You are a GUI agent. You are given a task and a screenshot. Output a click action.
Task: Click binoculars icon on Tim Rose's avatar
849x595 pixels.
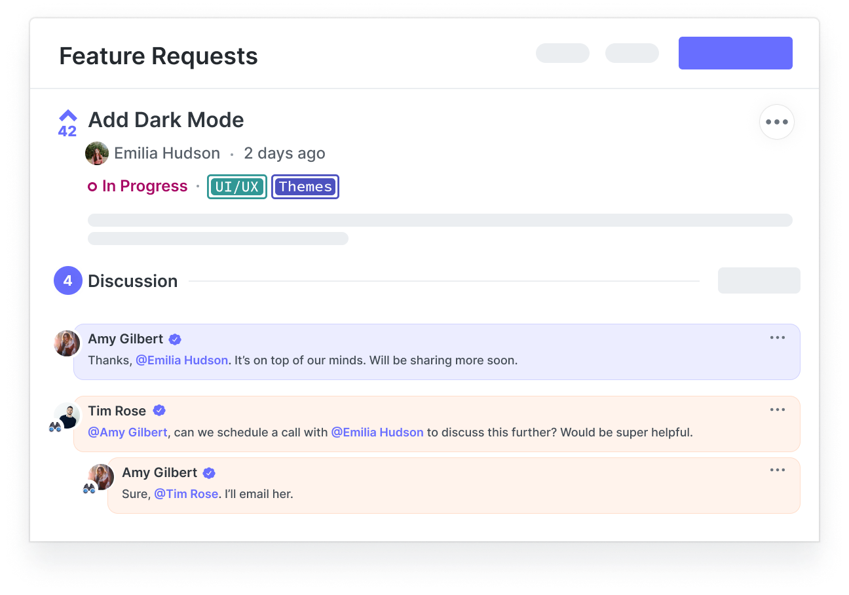tap(56, 427)
